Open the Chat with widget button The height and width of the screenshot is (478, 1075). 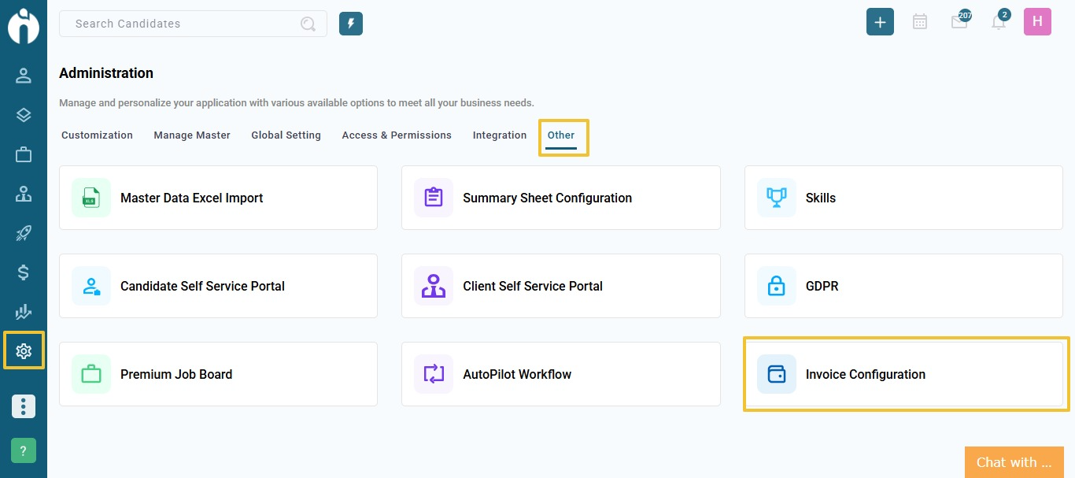1014,462
